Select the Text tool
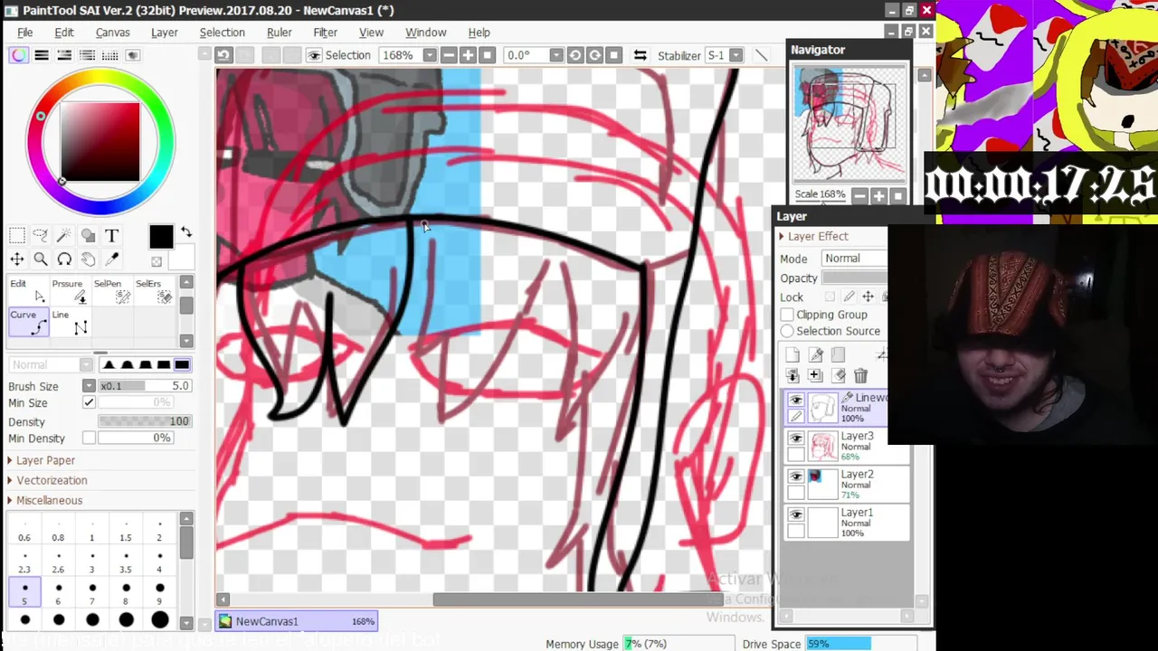The height and width of the screenshot is (651, 1158). tap(111, 236)
